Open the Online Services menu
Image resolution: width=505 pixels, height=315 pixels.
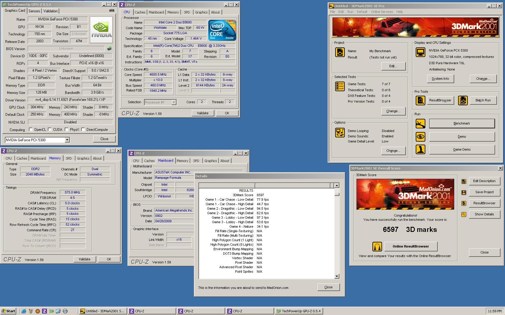click(x=382, y=12)
